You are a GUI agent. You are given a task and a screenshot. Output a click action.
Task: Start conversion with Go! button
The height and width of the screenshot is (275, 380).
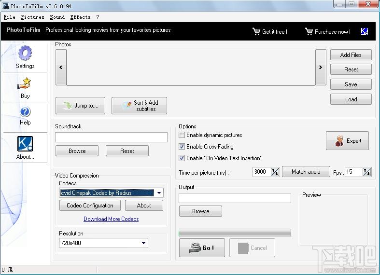coord(202,247)
